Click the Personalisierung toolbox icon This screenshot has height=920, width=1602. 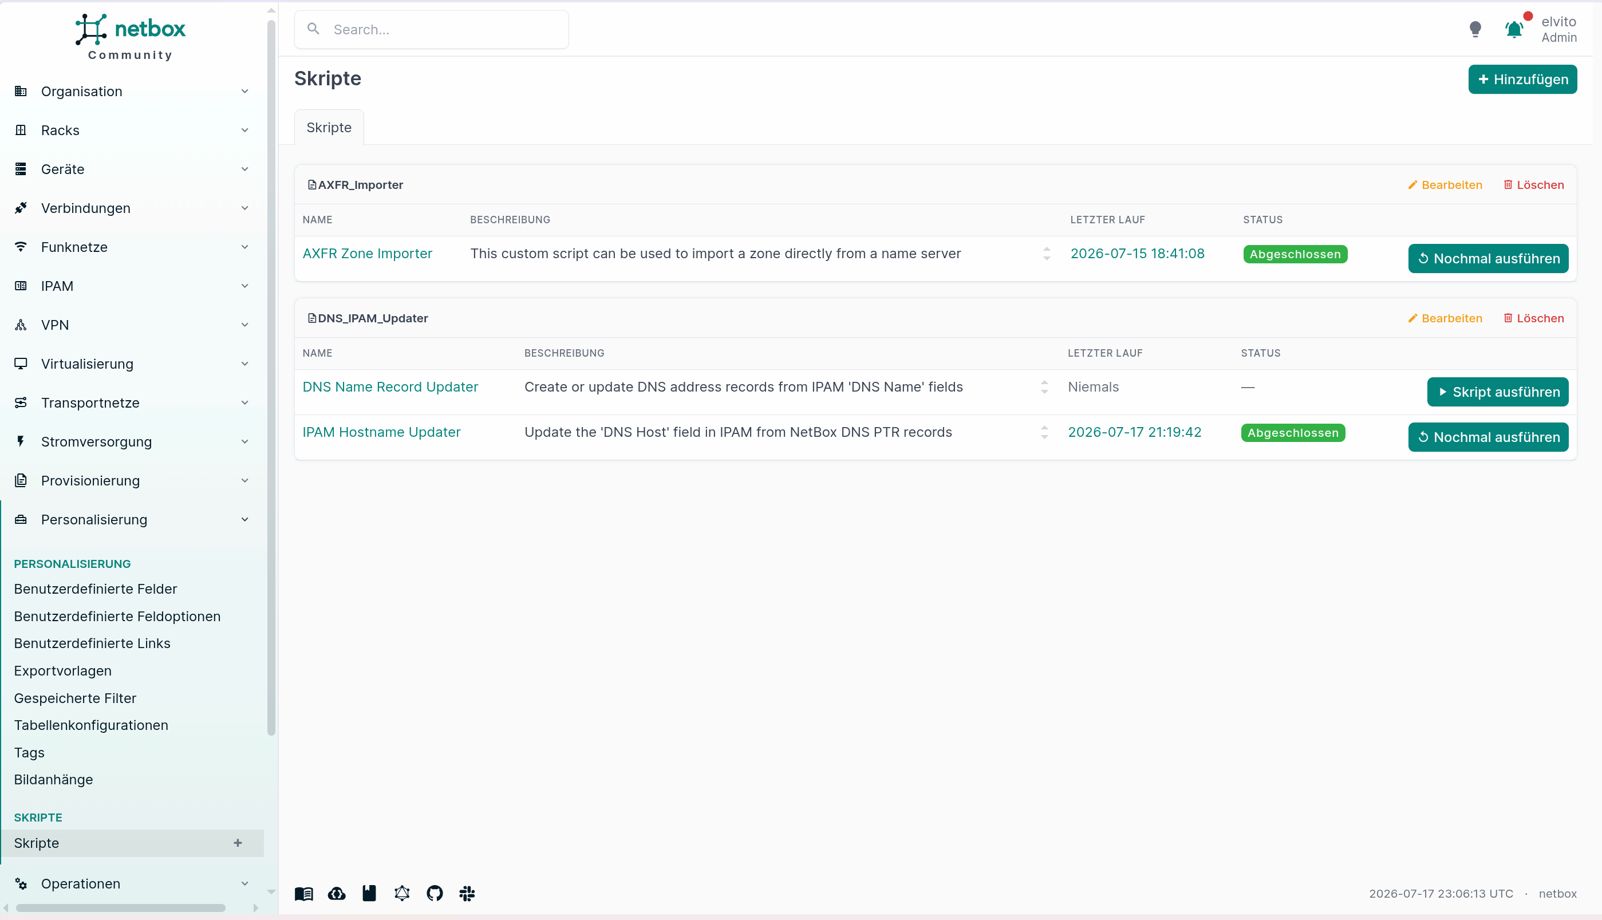coord(21,519)
